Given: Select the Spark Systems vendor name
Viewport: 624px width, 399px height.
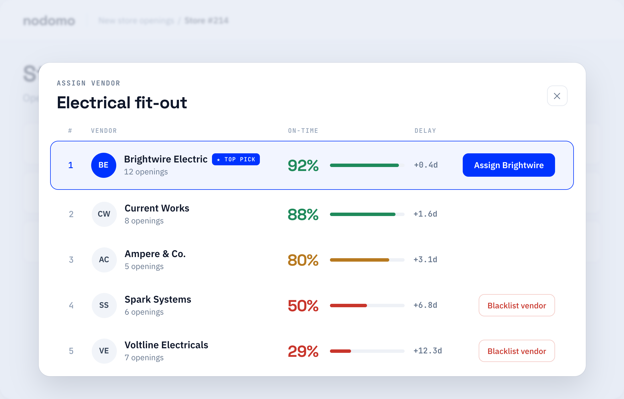Looking at the screenshot, I should [x=158, y=299].
